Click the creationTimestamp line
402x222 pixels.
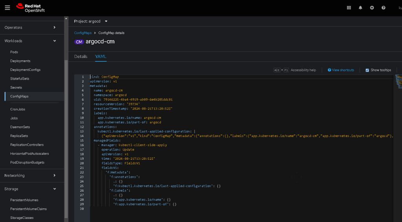133,109
